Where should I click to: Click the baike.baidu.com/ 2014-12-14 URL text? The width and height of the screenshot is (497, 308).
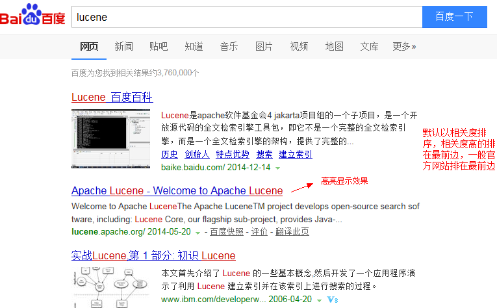(216, 167)
